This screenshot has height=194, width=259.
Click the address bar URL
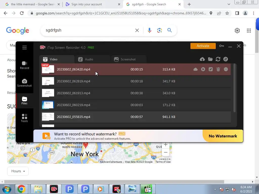pyautogui.click(x=121, y=13)
